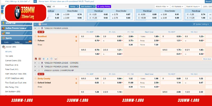
Task: Open the All dropdown beside Today
Action: point(60,6)
